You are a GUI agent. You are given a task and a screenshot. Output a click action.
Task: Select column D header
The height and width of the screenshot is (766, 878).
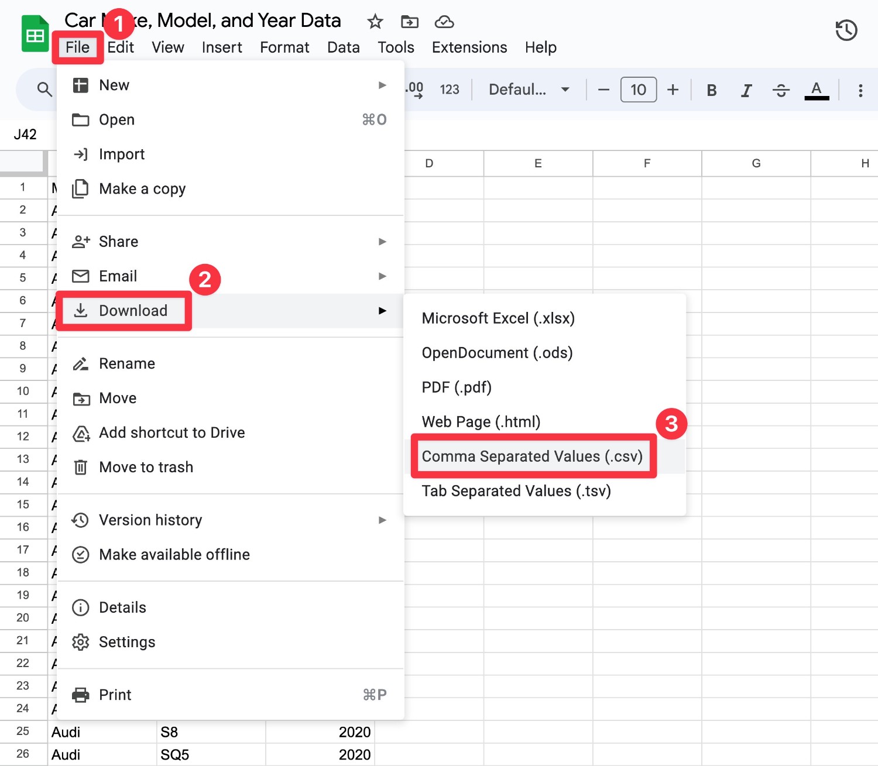tap(444, 163)
